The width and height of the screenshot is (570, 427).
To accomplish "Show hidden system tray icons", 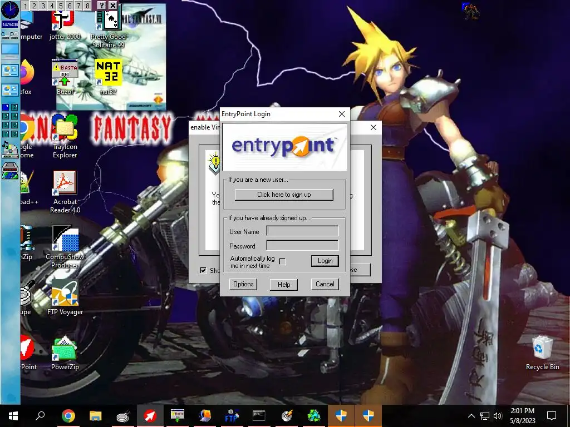I will point(471,416).
